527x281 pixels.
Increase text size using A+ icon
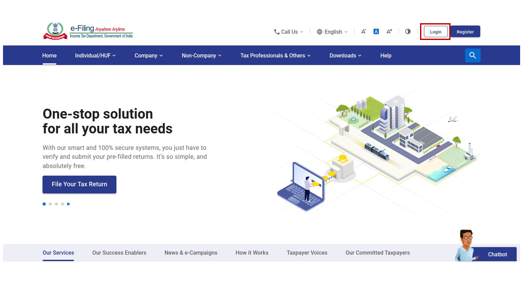[x=389, y=31]
